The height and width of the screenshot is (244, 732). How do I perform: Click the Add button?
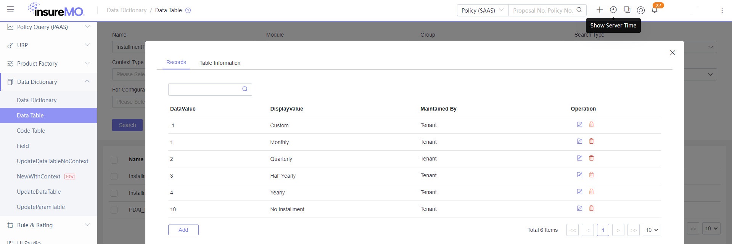click(x=183, y=230)
